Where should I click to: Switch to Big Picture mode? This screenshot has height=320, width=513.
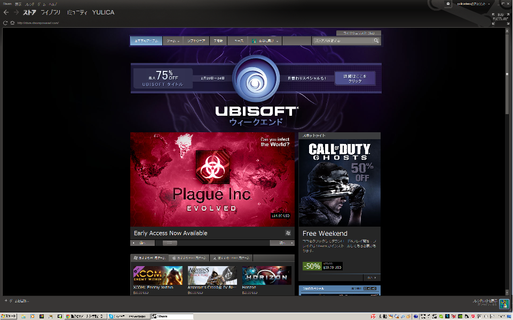pos(501,19)
